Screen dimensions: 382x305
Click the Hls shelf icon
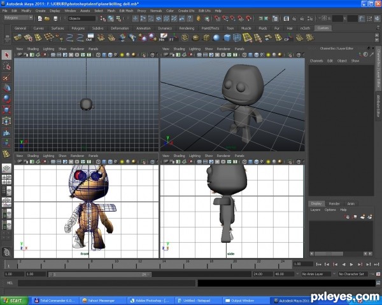pyautogui.click(x=162, y=37)
